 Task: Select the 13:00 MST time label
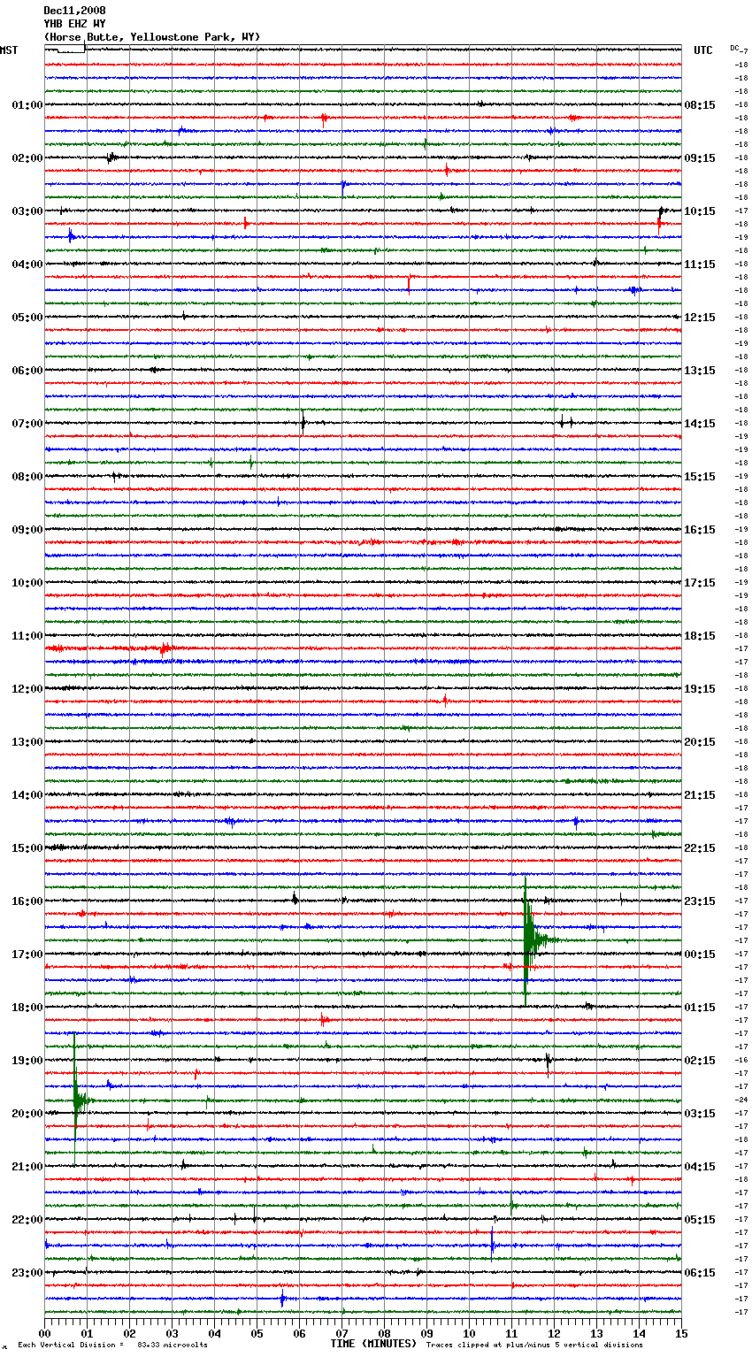27,742
